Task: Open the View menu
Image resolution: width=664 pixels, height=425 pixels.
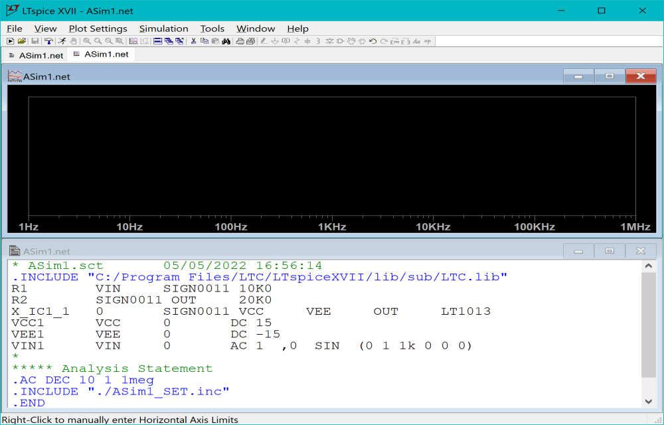Action: 45,29
